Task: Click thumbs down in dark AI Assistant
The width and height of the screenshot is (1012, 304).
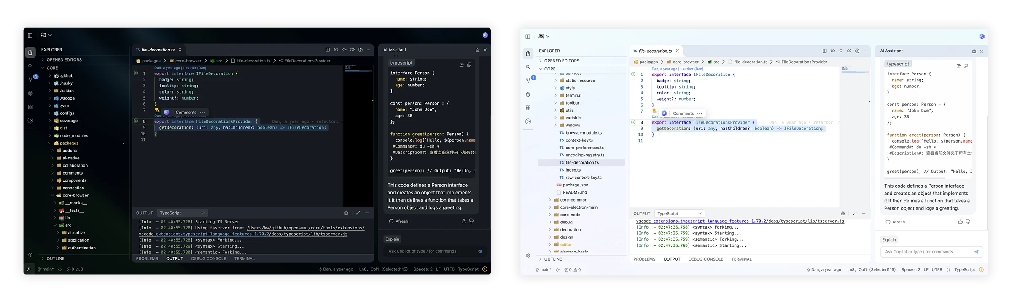Action: pyautogui.click(x=471, y=221)
